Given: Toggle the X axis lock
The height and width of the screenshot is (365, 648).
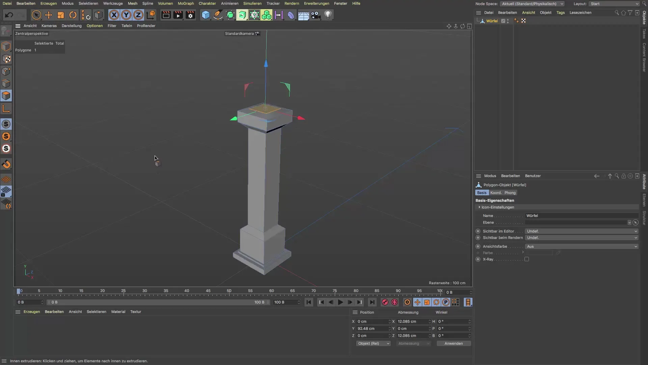Looking at the screenshot, I should tap(114, 15).
